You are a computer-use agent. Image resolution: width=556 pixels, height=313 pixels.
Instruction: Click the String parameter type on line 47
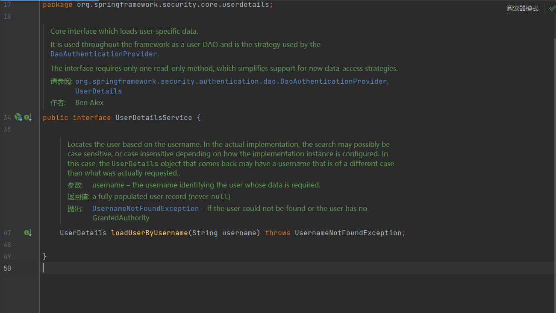tap(205, 233)
